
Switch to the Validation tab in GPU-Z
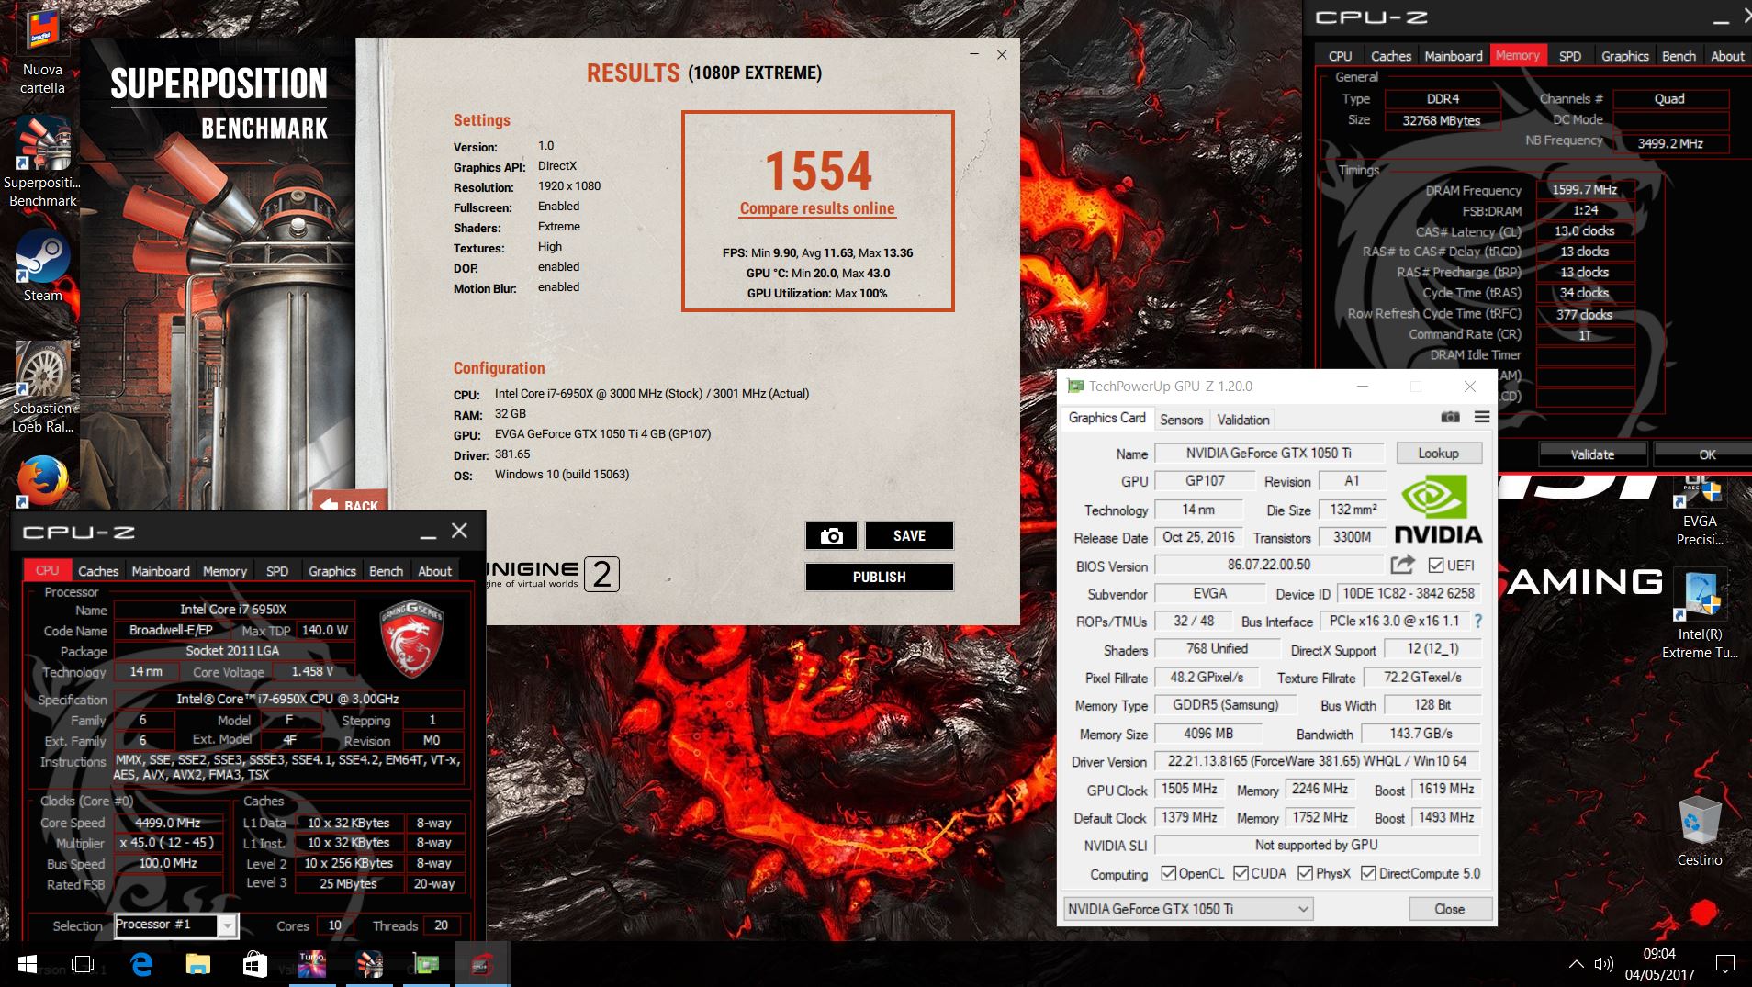click(1243, 420)
